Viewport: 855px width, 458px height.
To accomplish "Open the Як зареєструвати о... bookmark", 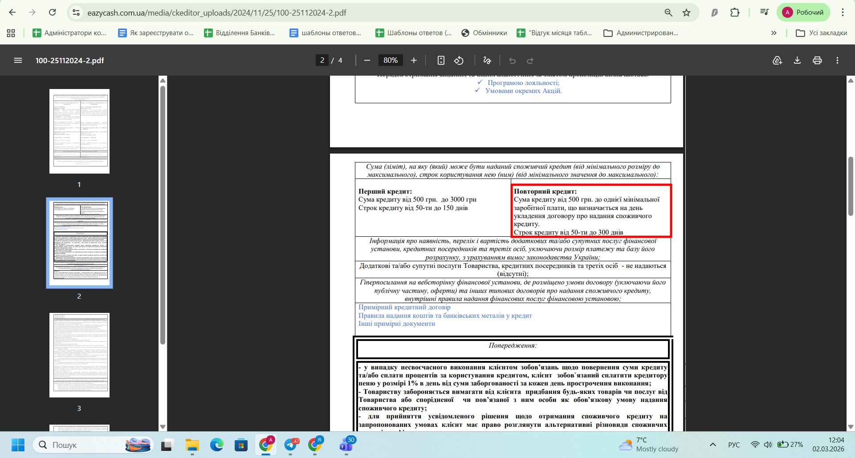I will (156, 33).
